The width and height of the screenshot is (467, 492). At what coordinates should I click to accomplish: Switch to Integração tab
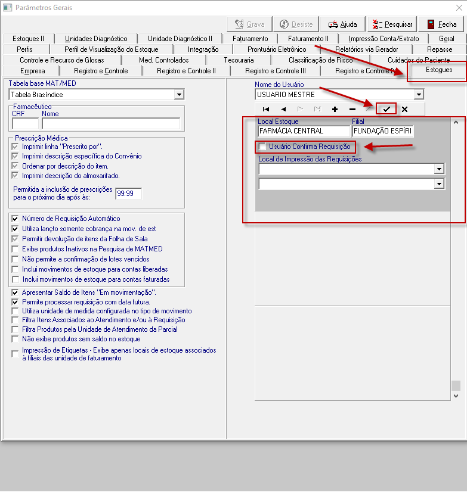coord(203,49)
